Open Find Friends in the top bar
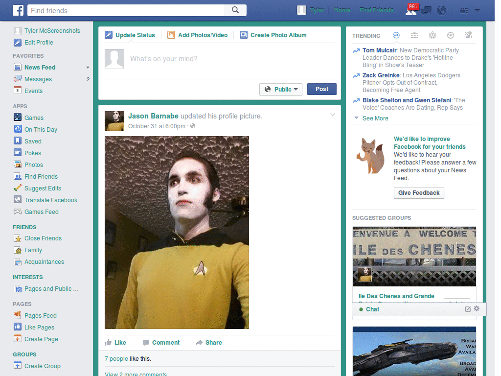Image resolution: width=501 pixels, height=376 pixels. coord(376,10)
